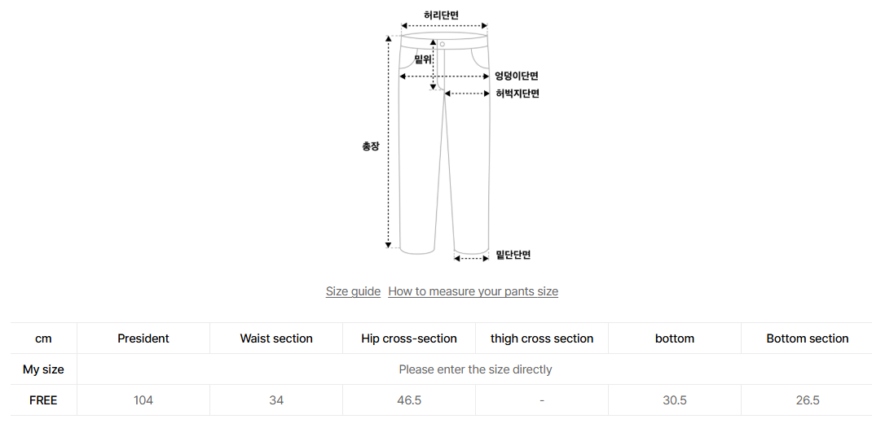This screenshot has width=872, height=428.
Task: Select the FREE size row label
Action: coord(43,400)
